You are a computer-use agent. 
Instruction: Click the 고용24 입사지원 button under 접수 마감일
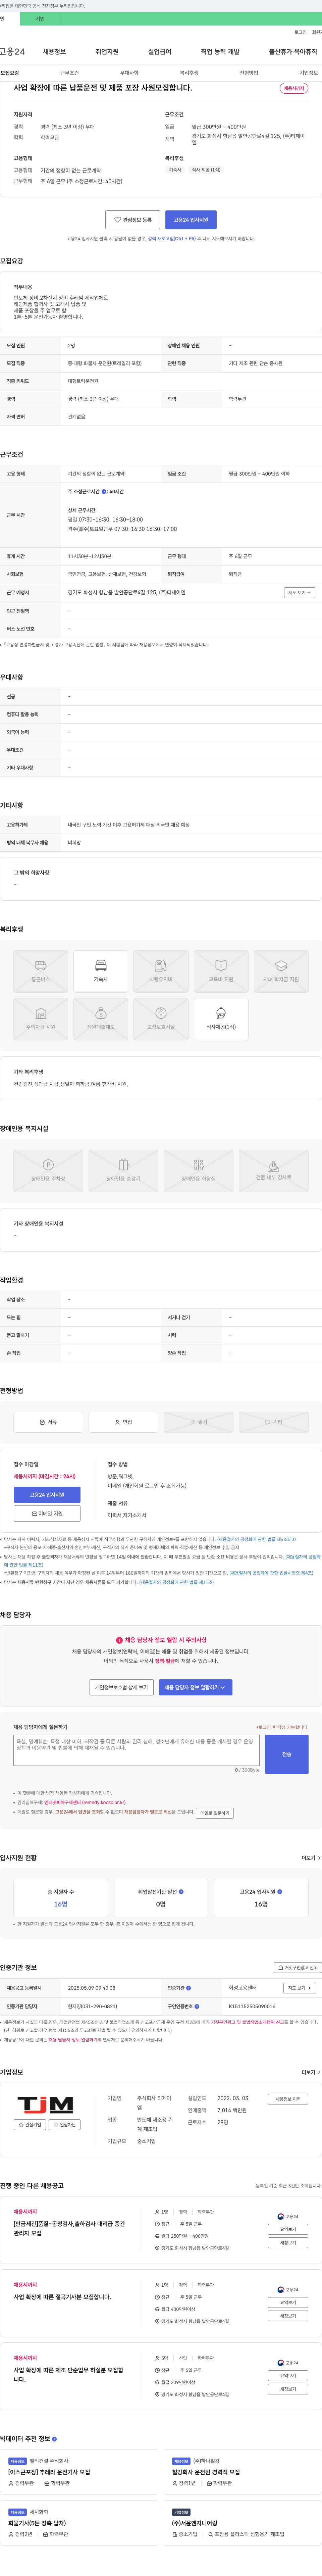47,1495
